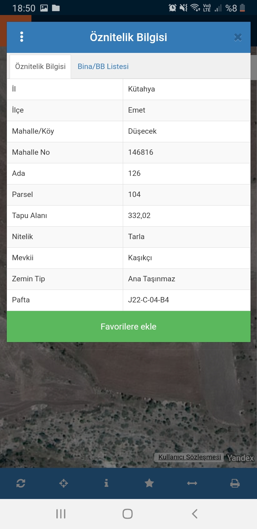Tap the Pafta value J22-C-04-B4

click(x=148, y=300)
